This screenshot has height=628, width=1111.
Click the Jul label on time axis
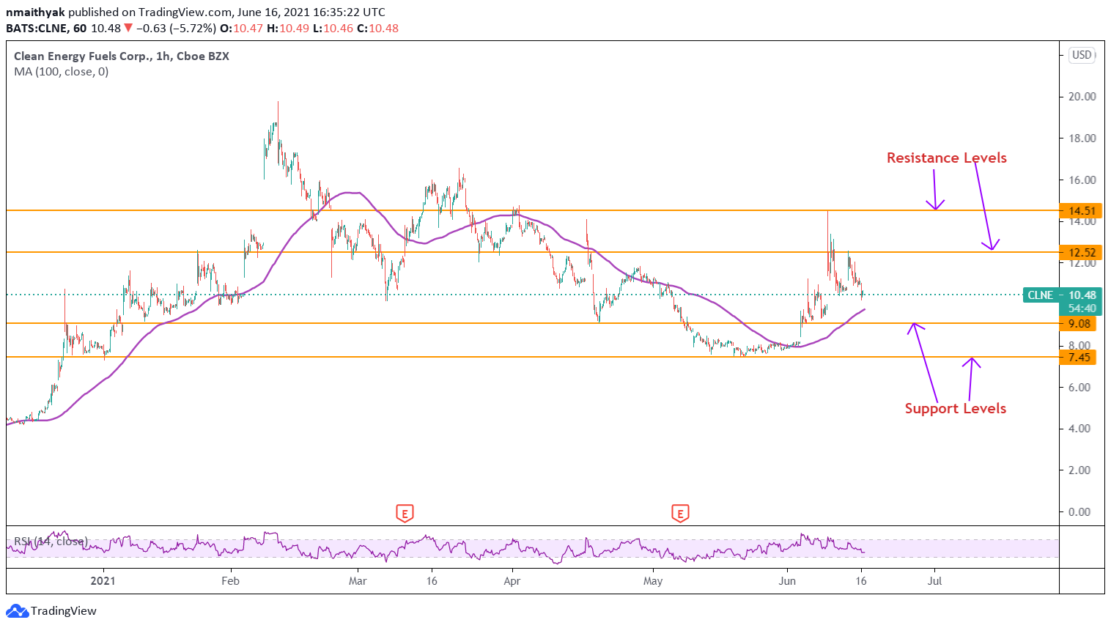(935, 581)
